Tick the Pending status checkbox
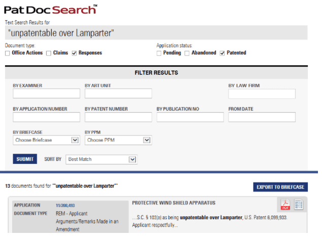 pyautogui.click(x=159, y=53)
